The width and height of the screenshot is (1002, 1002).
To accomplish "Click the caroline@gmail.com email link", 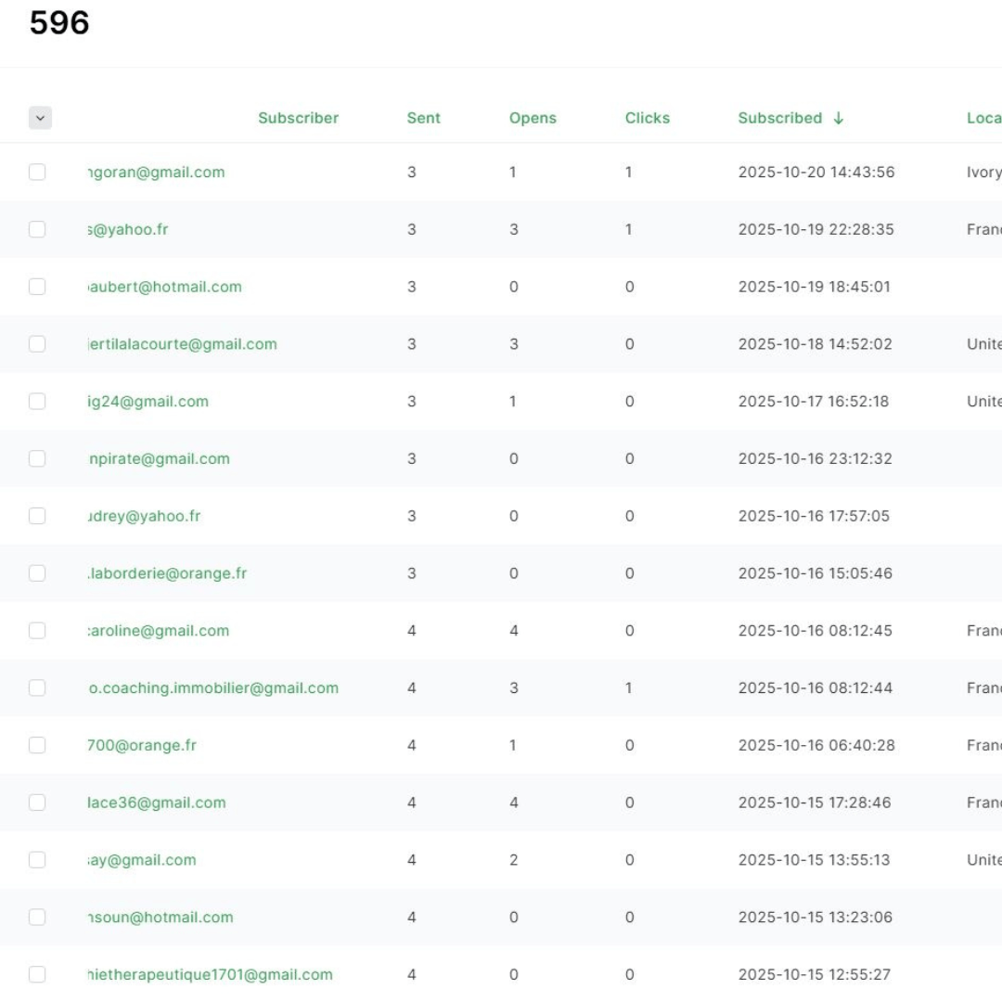I will [x=158, y=631].
